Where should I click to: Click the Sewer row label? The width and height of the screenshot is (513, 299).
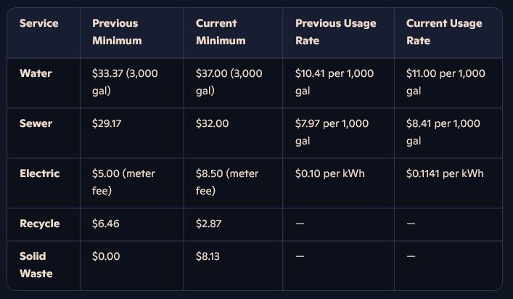pos(36,123)
